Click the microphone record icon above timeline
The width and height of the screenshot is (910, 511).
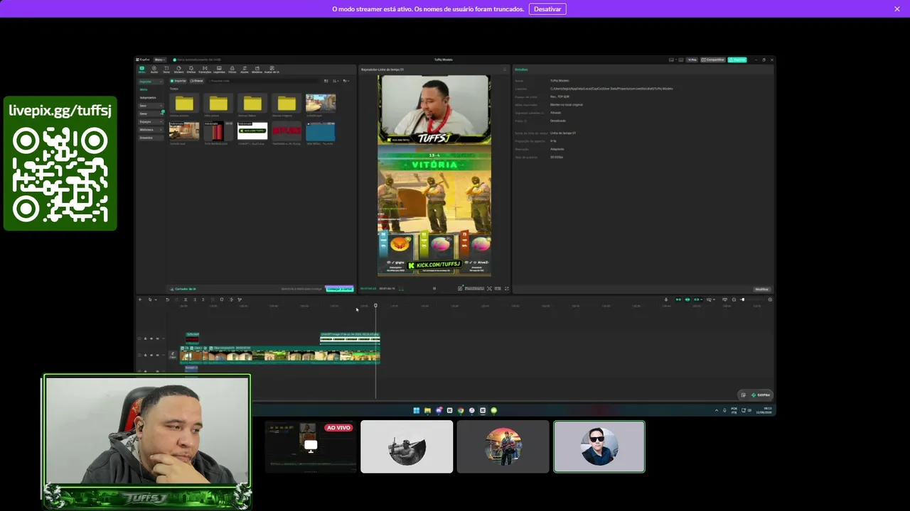666,300
